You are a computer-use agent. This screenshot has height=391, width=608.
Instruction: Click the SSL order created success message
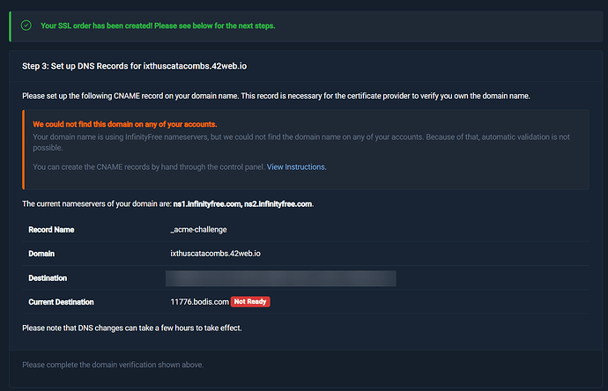pyautogui.click(x=158, y=26)
